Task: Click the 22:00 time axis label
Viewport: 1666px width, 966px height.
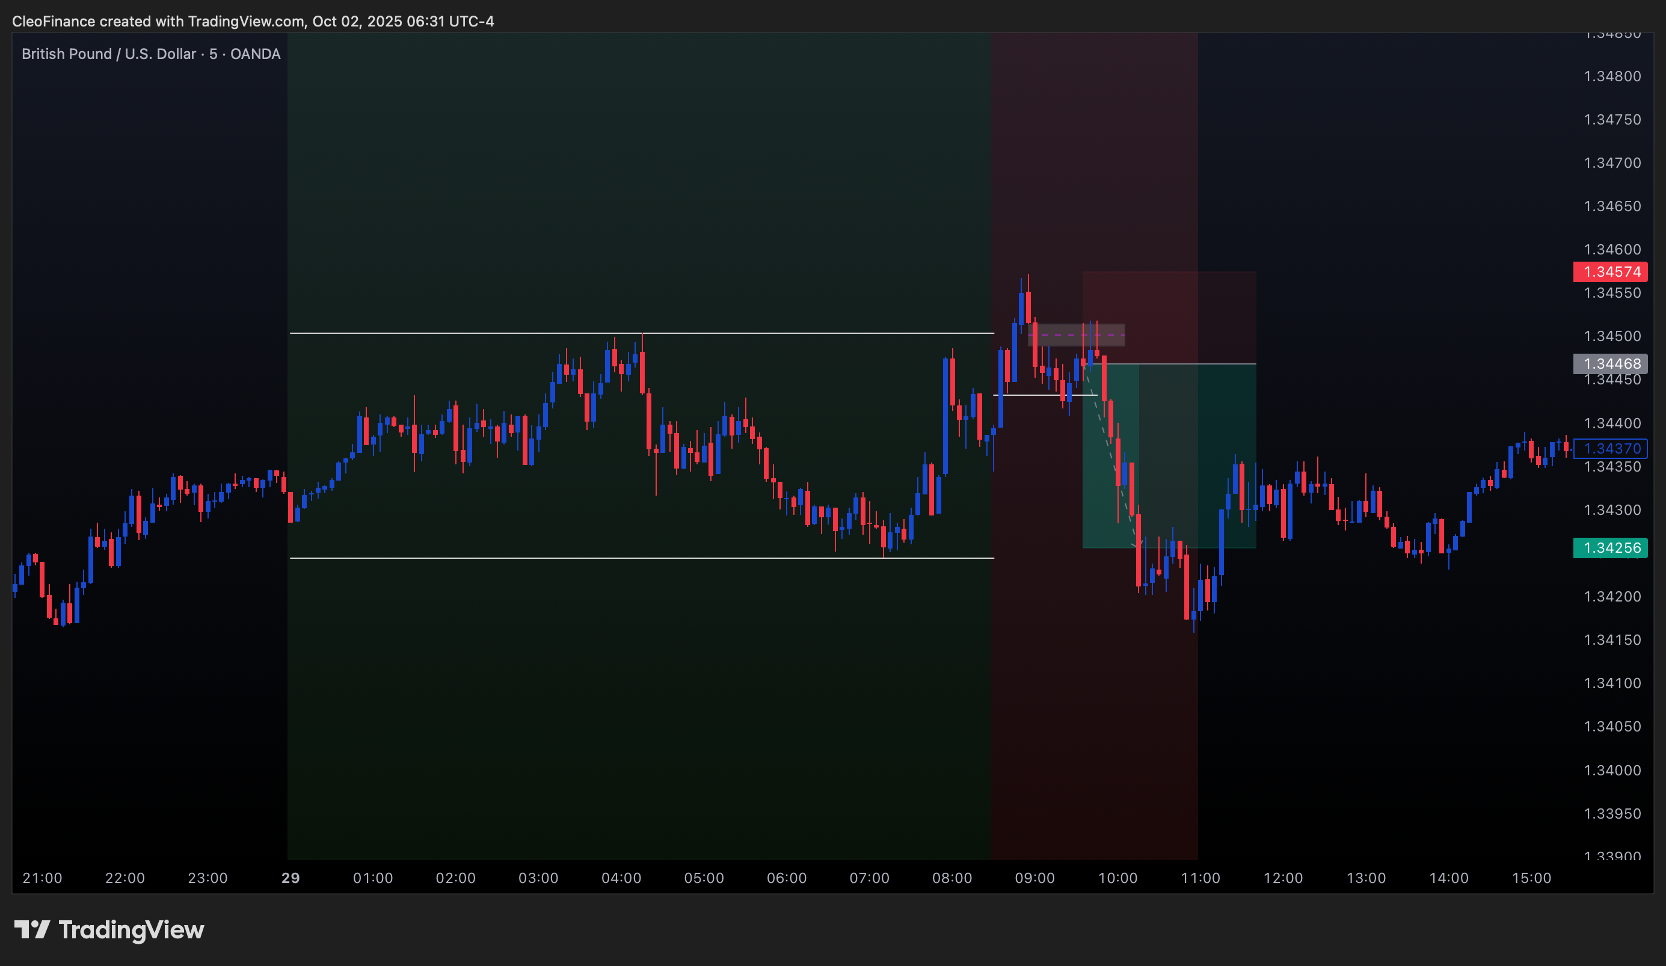Action: pos(125,878)
